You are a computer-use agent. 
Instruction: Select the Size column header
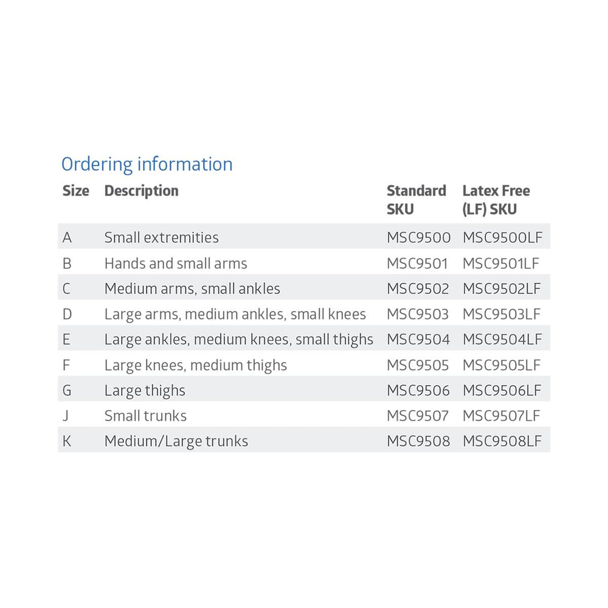click(x=75, y=191)
